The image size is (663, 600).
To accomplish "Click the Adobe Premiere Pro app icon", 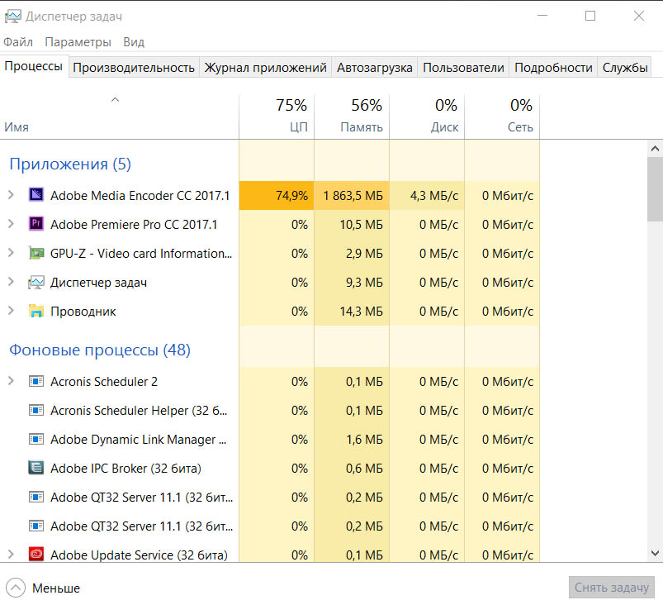I will pyautogui.click(x=36, y=223).
